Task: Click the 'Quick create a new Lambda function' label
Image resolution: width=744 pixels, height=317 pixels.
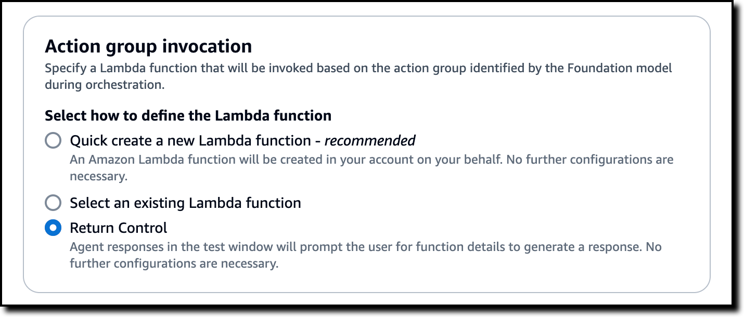Action: (190, 140)
